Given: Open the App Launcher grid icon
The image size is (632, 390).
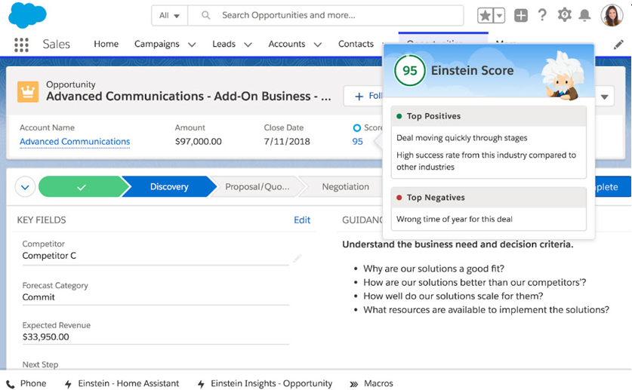Looking at the screenshot, I should coord(21,45).
